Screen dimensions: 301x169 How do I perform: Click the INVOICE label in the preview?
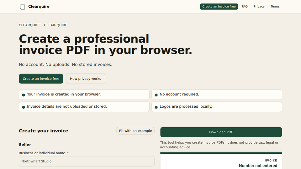point(270,160)
